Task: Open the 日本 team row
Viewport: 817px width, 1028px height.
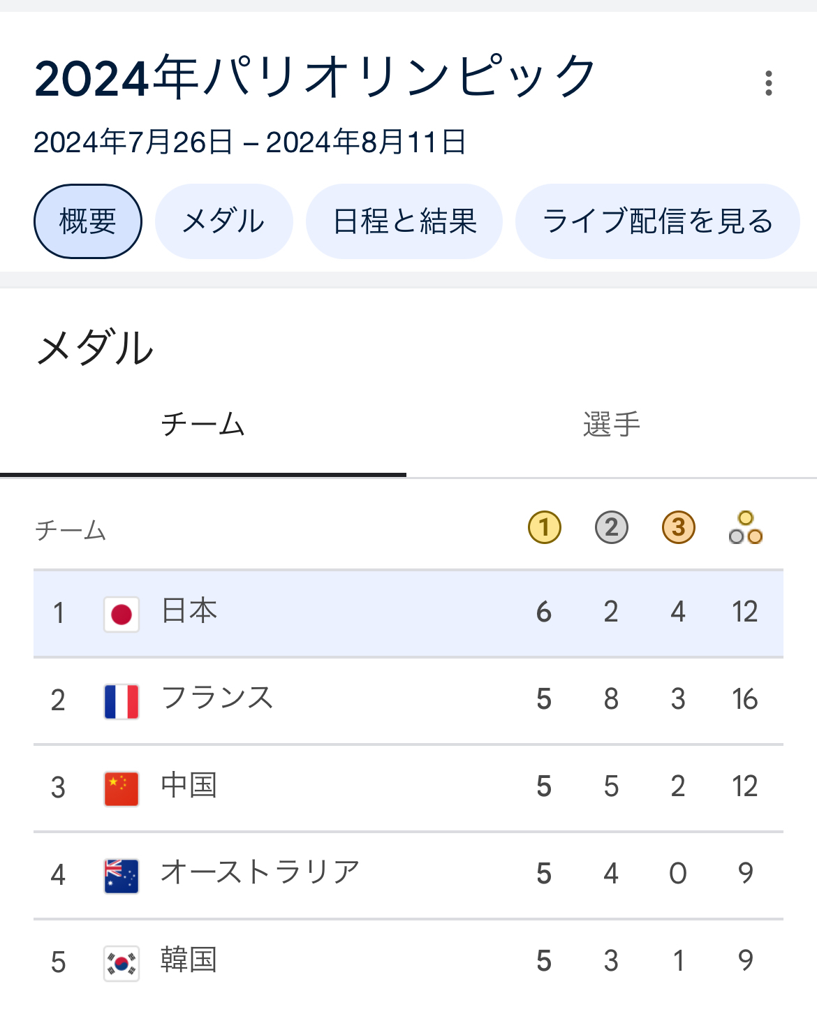Action: pos(408,614)
